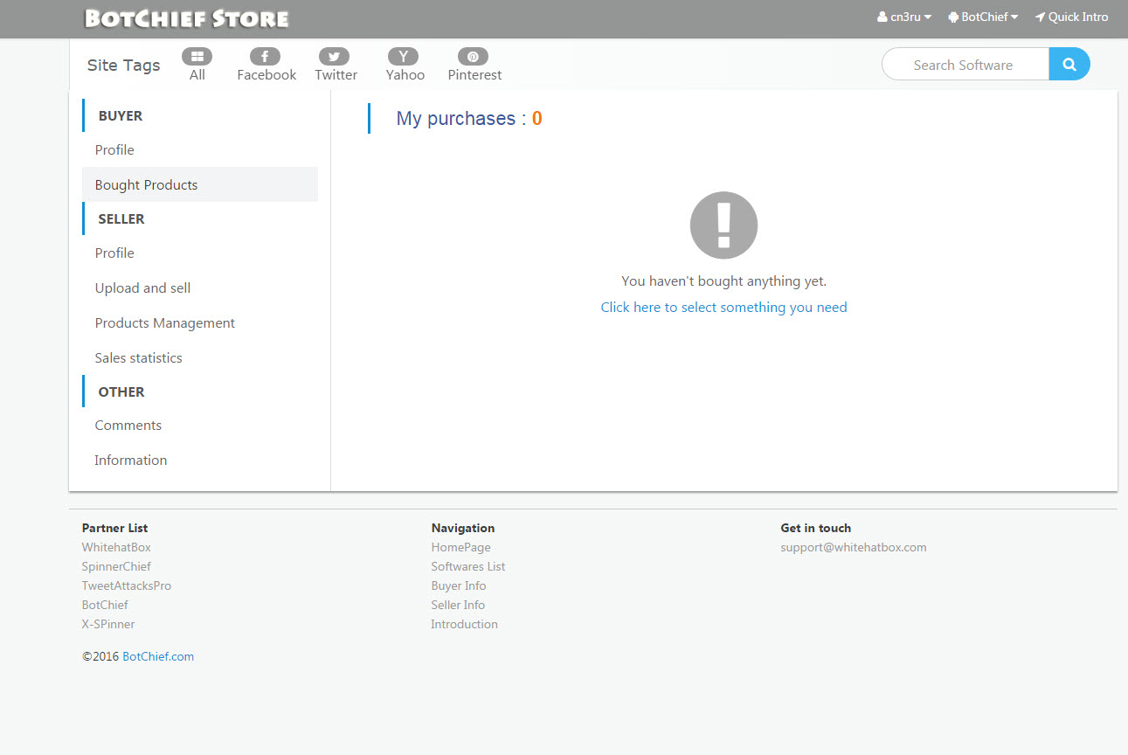
Task: Open the BotChief dropdown menu
Action: (x=983, y=17)
